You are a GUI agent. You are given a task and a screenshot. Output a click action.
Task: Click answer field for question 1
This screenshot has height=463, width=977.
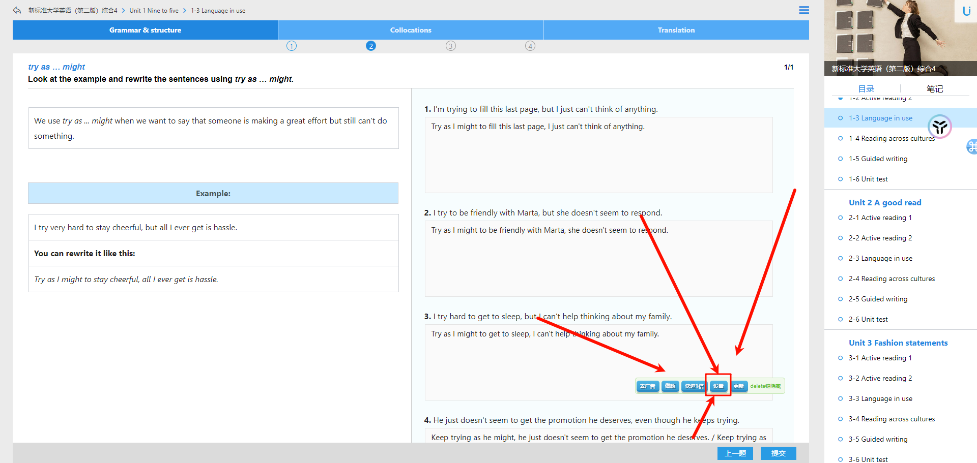(598, 155)
